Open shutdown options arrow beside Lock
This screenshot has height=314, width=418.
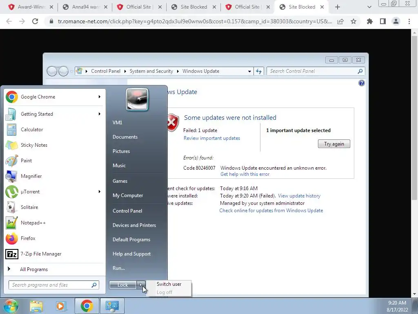click(x=141, y=285)
